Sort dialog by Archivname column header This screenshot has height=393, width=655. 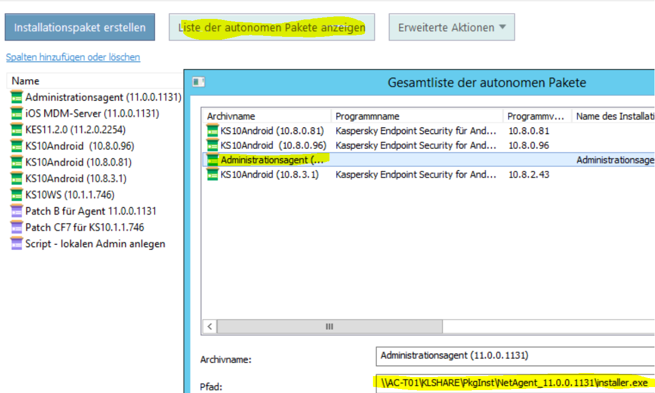[266, 117]
